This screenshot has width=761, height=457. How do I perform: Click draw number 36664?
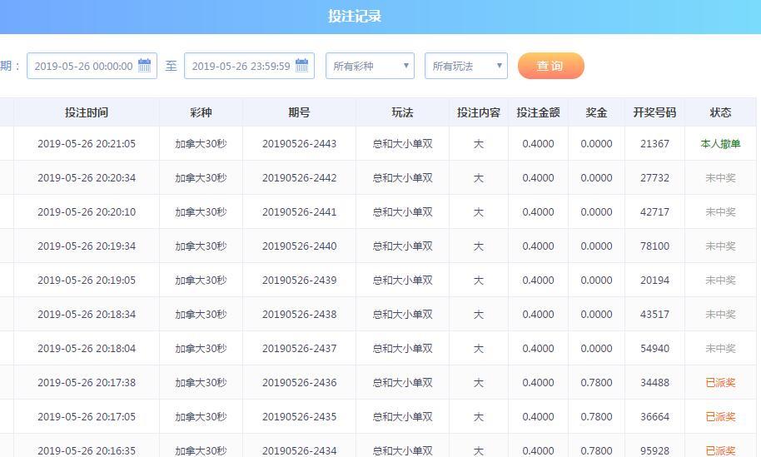[x=654, y=417]
